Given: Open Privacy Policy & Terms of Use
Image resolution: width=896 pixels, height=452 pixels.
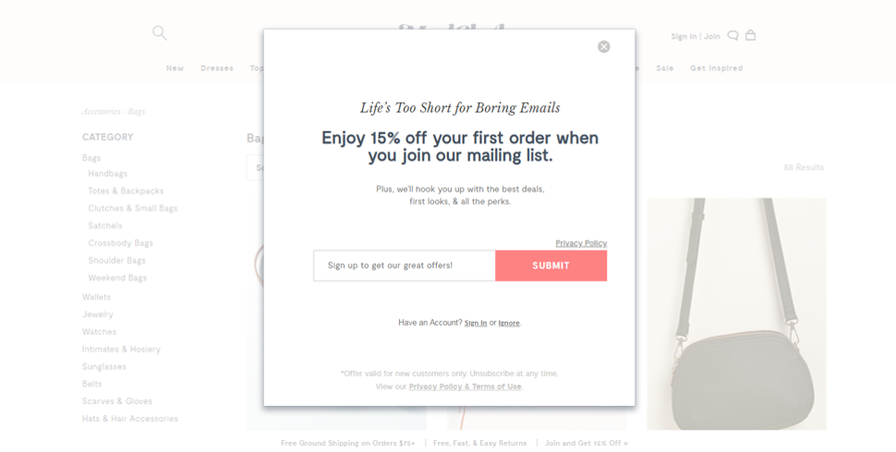Looking at the screenshot, I should 466,387.
